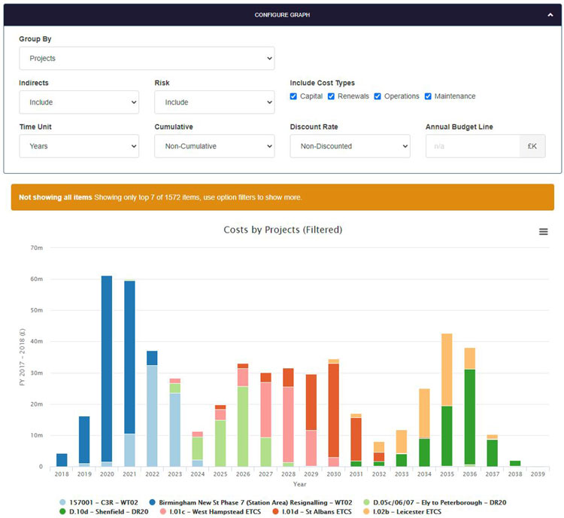
Task: Click the light orange segment of 2035 bar
Action: pos(447,370)
